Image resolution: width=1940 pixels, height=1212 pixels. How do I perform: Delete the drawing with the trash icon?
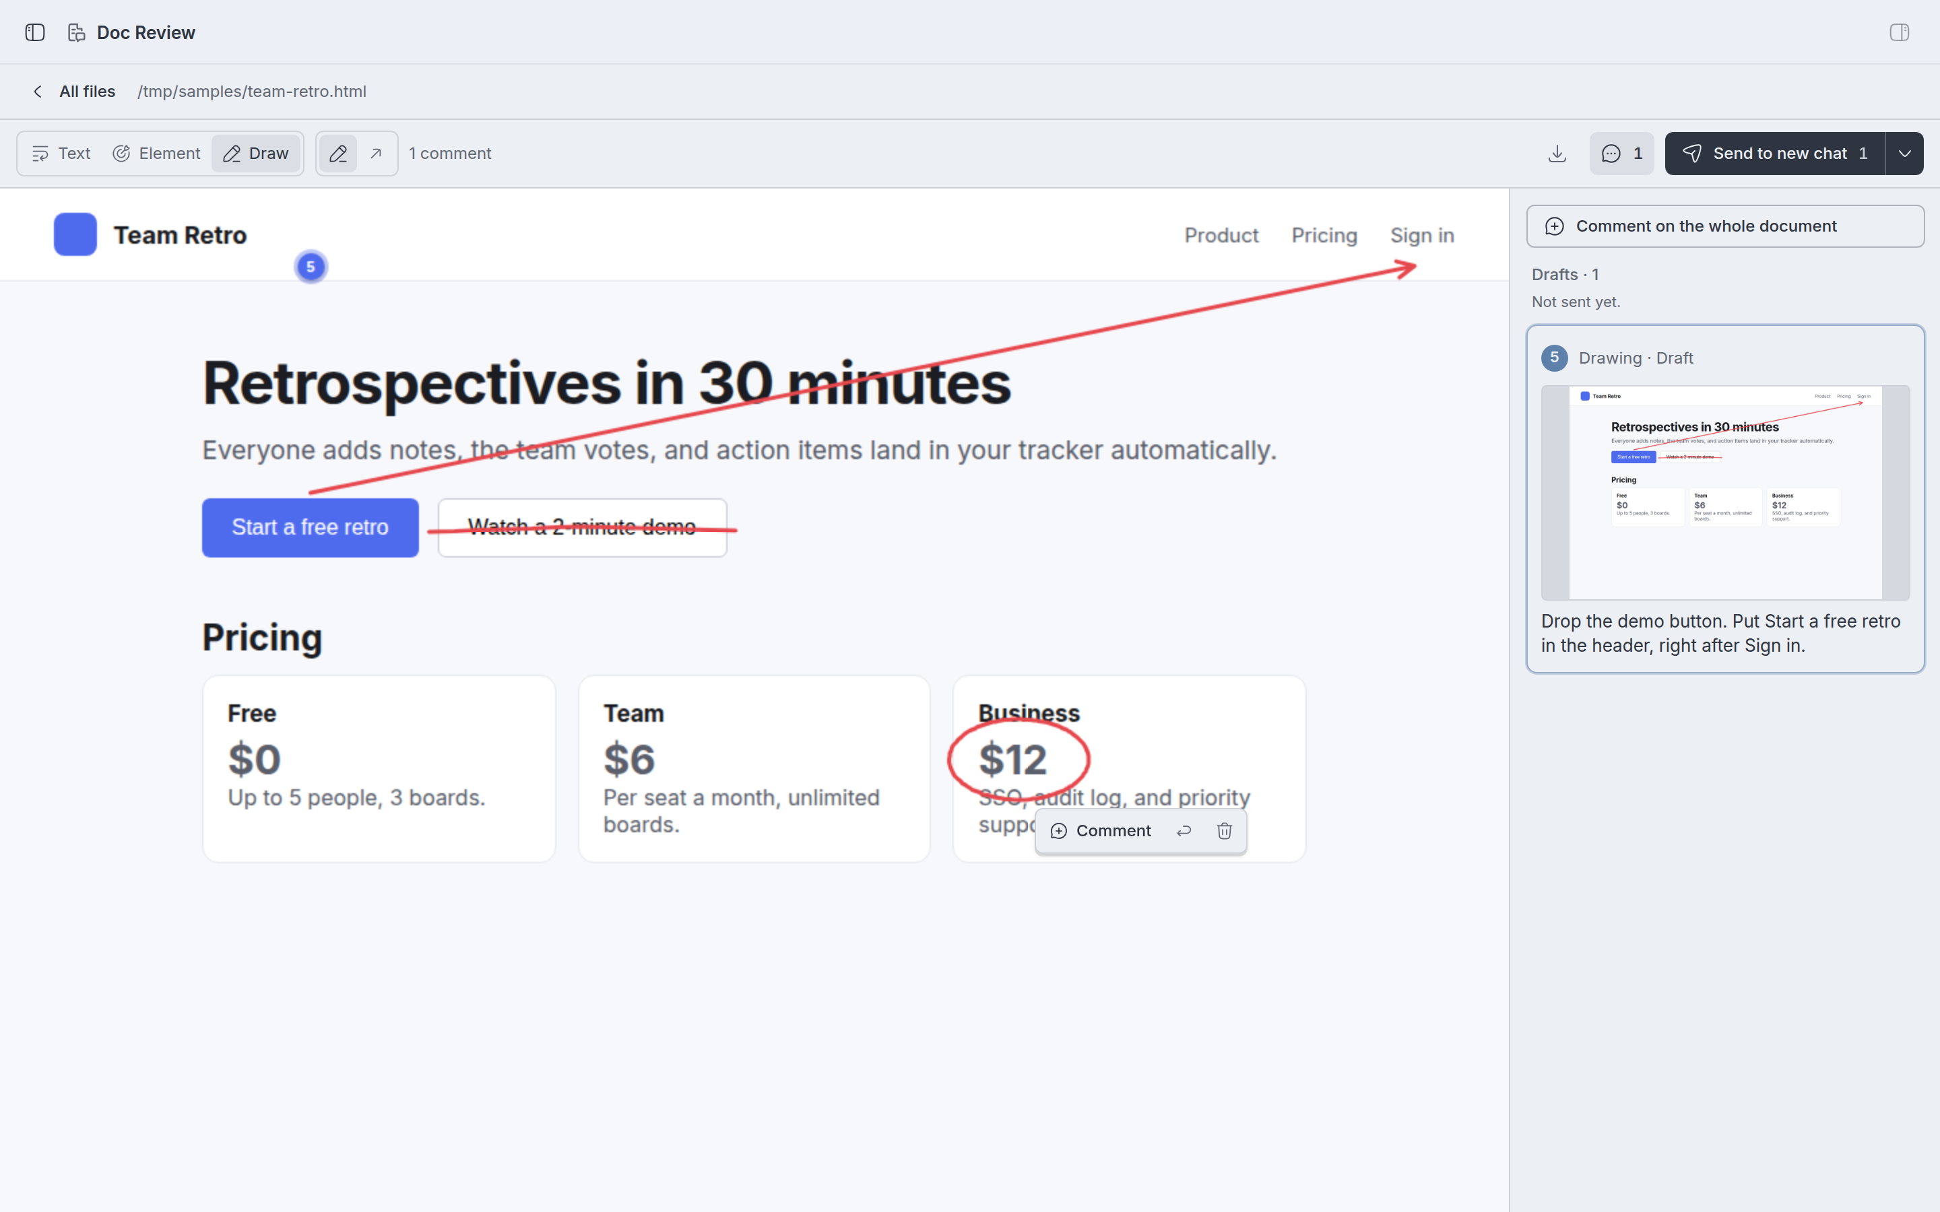[x=1224, y=832]
